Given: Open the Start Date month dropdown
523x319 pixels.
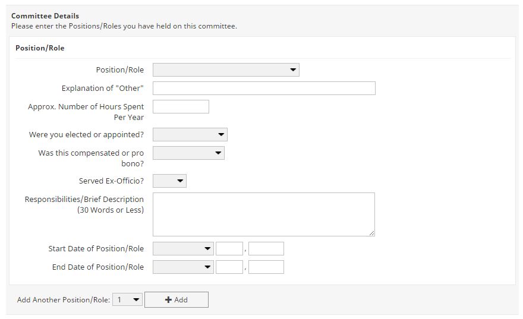Looking at the screenshot, I should (183, 249).
